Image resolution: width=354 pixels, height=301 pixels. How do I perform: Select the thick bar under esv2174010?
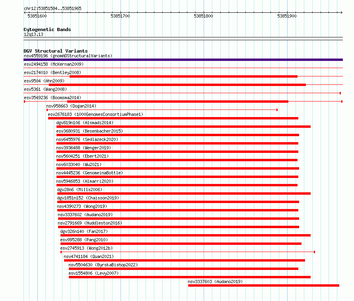tap(183, 76)
